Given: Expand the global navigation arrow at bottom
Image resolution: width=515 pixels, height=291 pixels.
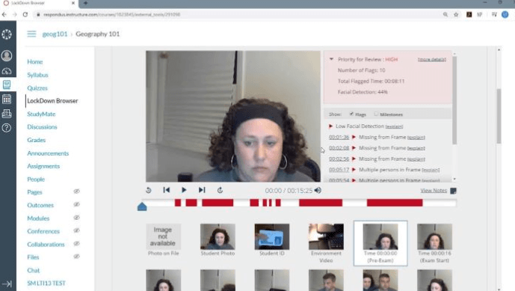Looking at the screenshot, I should [x=7, y=284].
